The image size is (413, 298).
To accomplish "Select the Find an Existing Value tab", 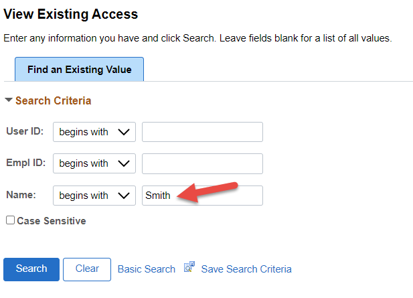I will [x=80, y=70].
